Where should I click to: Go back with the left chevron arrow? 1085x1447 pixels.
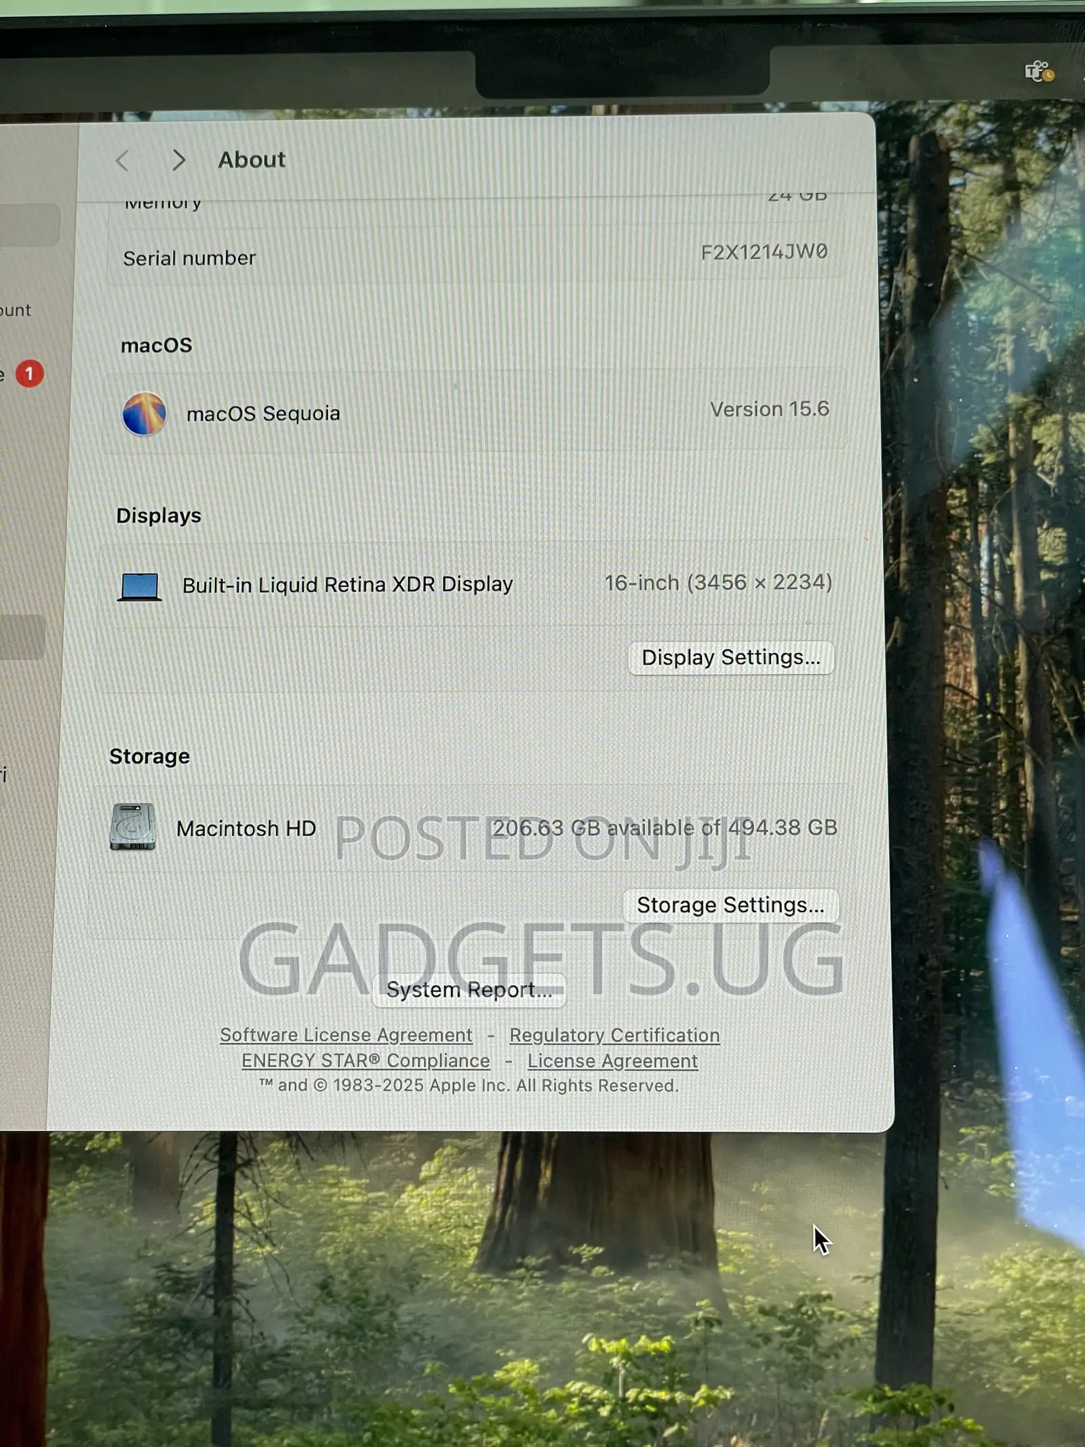[x=122, y=161]
